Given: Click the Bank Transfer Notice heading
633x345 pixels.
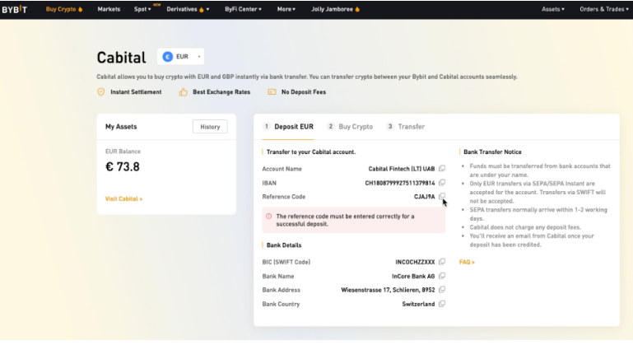Looking at the screenshot, I should pos(492,152).
